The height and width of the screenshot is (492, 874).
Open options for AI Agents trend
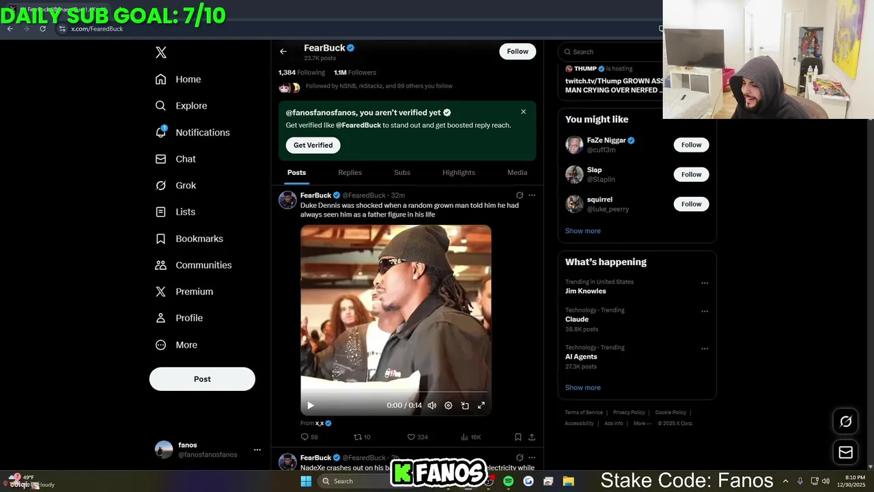[x=705, y=348]
